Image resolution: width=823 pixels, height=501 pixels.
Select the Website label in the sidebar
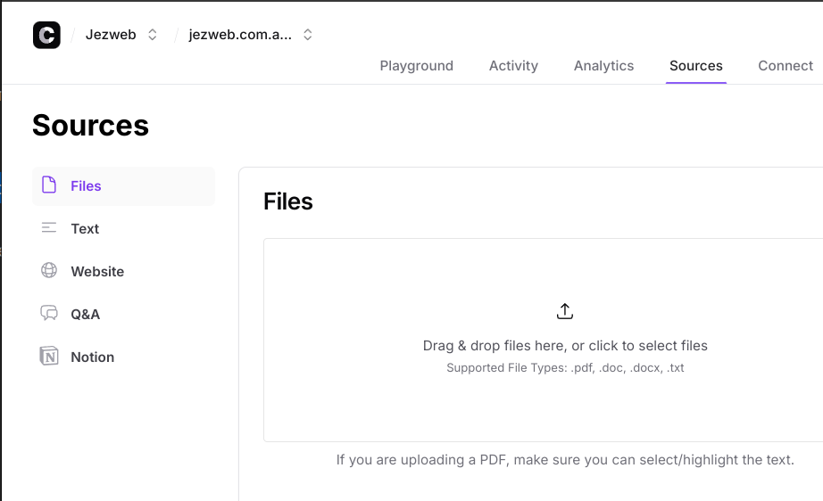97,271
